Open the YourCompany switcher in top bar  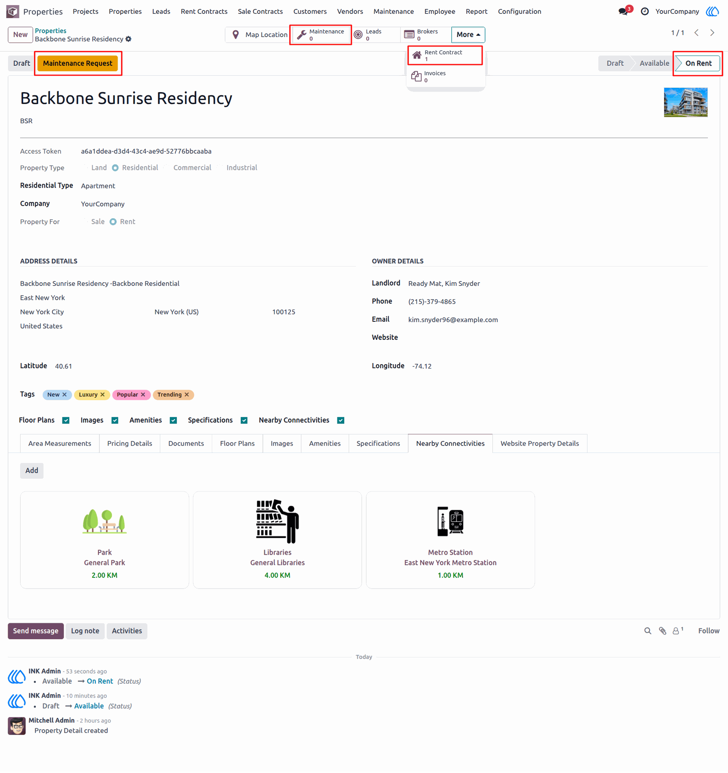coord(677,11)
